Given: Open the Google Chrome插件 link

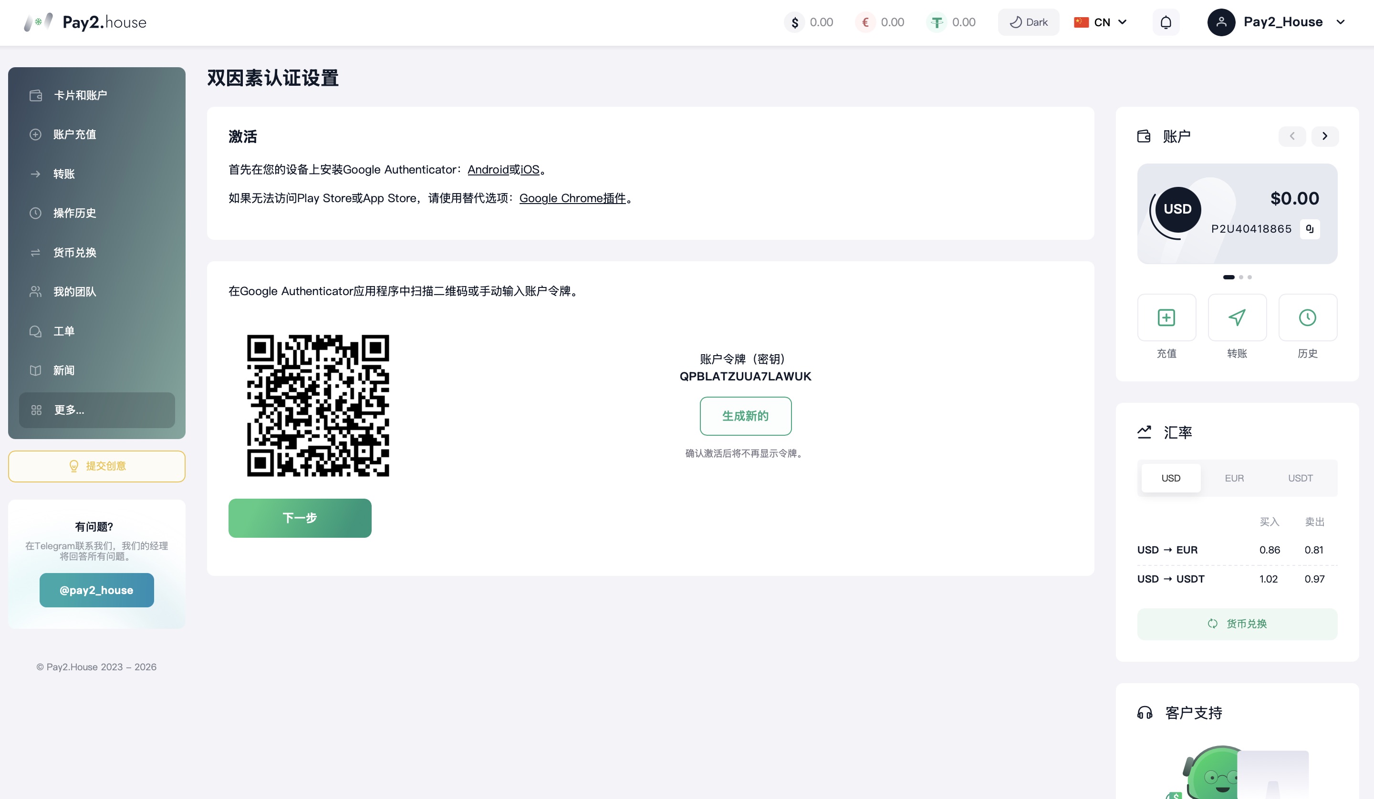Looking at the screenshot, I should (572, 198).
